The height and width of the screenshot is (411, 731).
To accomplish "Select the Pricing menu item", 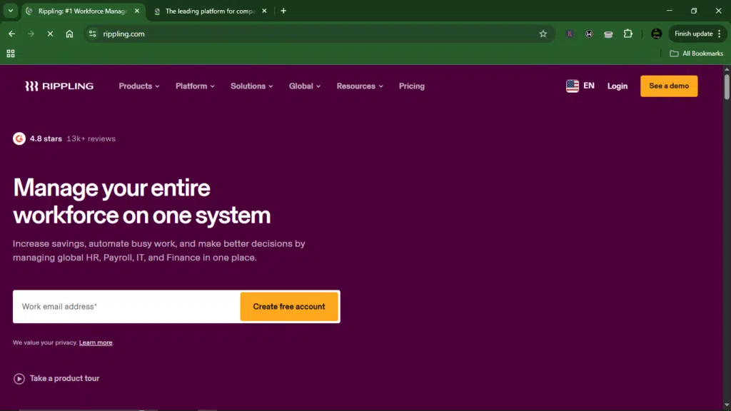I will point(412,86).
